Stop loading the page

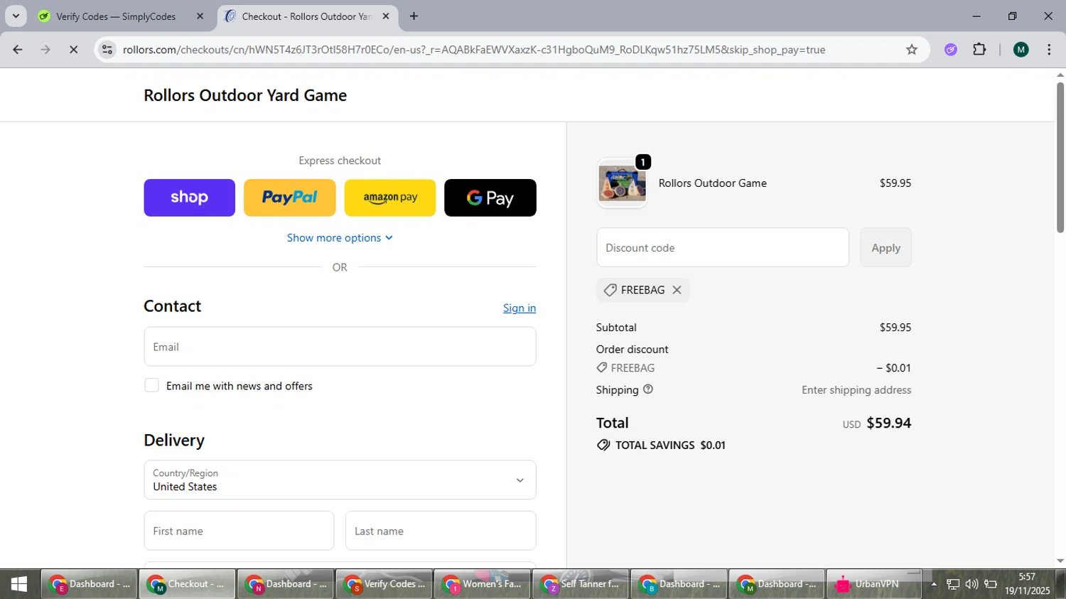pyautogui.click(x=73, y=50)
